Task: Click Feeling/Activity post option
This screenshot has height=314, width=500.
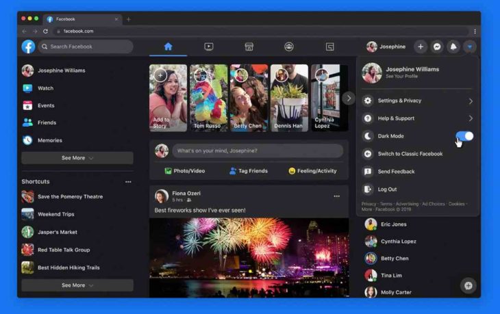Action: click(x=312, y=171)
